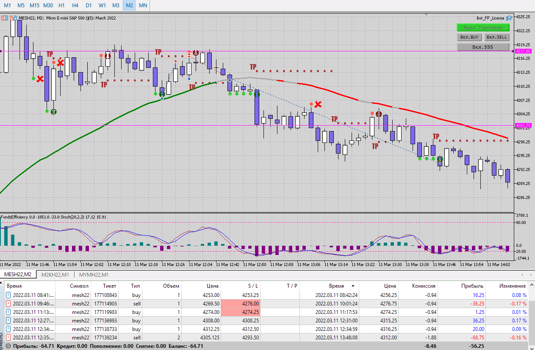Click the price label 4317.80 on axis
535x350 pixels.
tap(524, 51)
